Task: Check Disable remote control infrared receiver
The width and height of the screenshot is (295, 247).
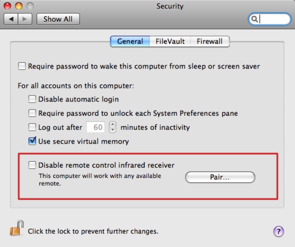Action: (32, 165)
